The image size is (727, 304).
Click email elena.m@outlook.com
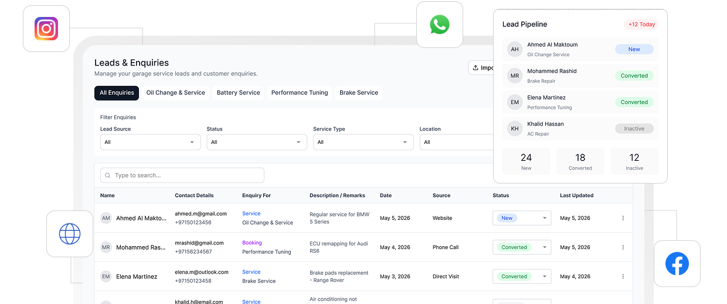[202, 272]
